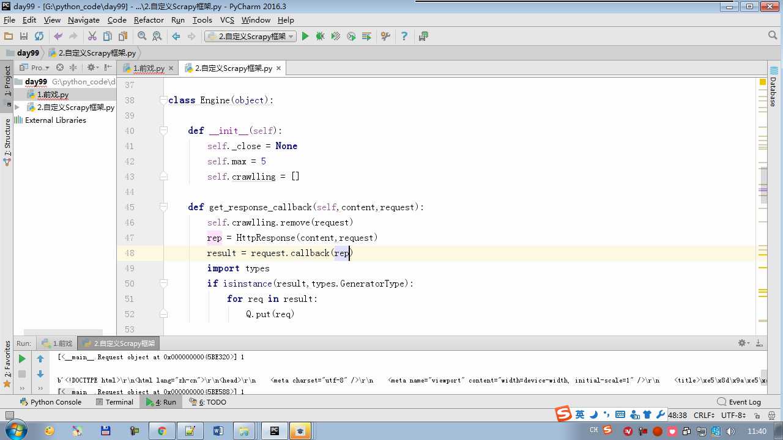Click the Save All toolbar icon
Screen dimensions: 783x440
point(24,37)
